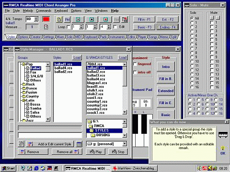Adjust the -4 value spinner
Image resolution: width=230 pixels, height=172 pixels.
pyautogui.click(x=109, y=27)
